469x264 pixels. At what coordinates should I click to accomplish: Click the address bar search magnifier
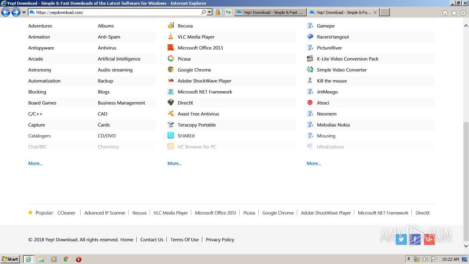click(204, 12)
